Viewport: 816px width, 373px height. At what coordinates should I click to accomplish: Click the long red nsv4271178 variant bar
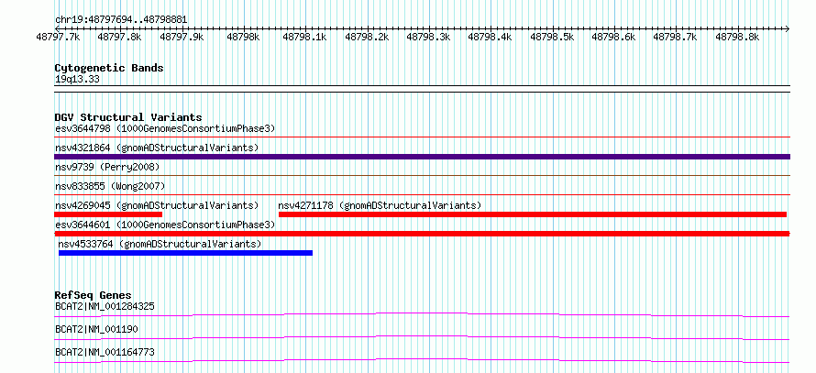click(x=533, y=214)
